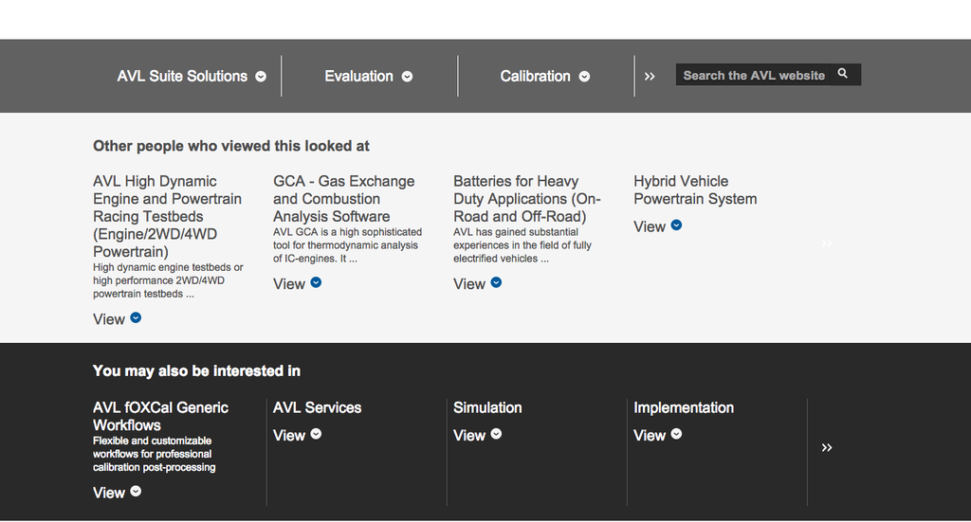The height and width of the screenshot is (522, 971).
Task: Open Hybrid Vehicle Powertrain System title
Action: [x=695, y=189]
